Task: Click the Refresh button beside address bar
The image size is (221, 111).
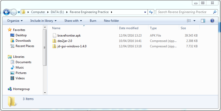Action: click(x=151, y=12)
